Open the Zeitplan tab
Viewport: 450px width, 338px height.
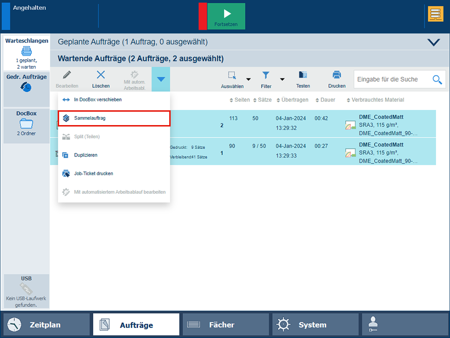pyautogui.click(x=47, y=325)
